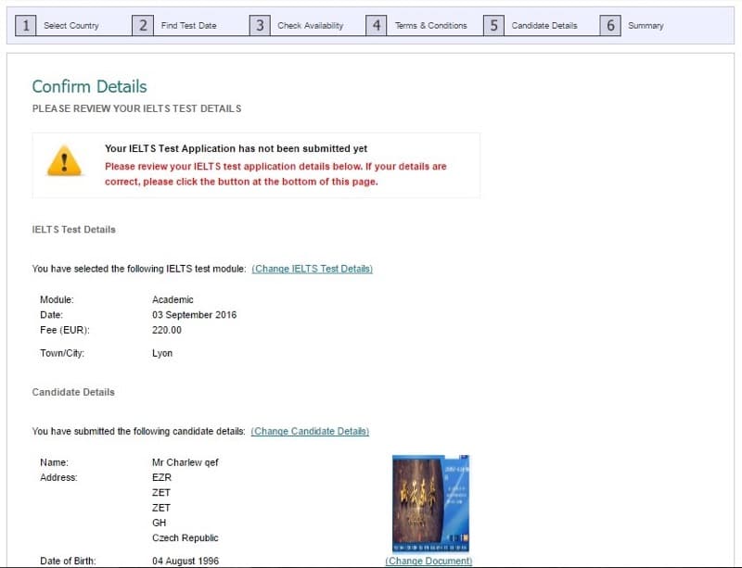Click the step 4 number box
Image resolution: width=742 pixels, height=568 pixels.
[x=377, y=25]
